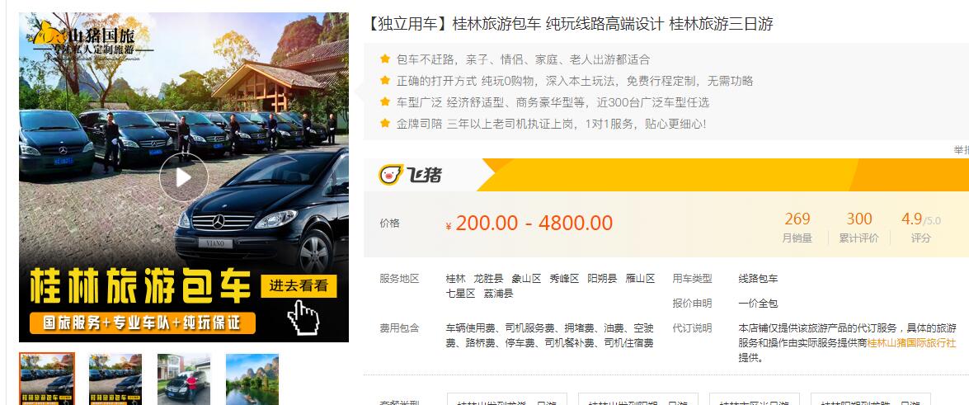This screenshot has width=969, height=405.
Task: Click the 山猪国旅 logo on the main image
Action: click(x=92, y=40)
